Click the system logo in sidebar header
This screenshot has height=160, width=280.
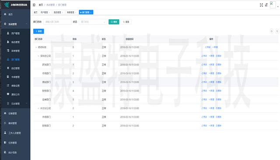(x=7, y=5)
